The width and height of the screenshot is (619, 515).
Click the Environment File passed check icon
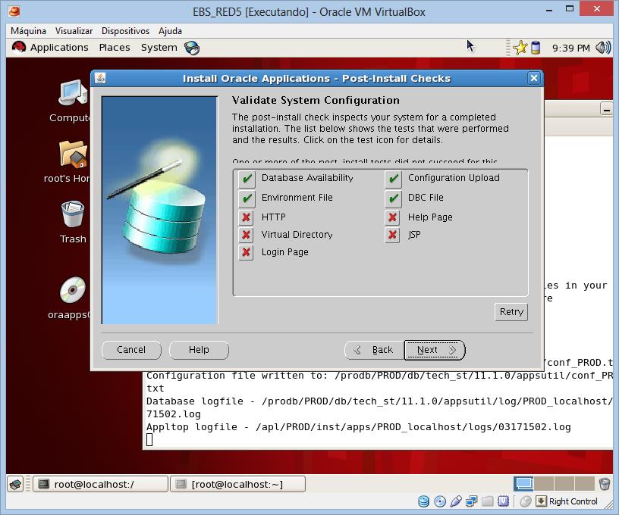(247, 198)
